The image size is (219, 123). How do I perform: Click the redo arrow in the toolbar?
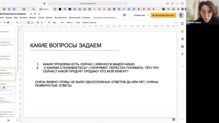(4, 23)
